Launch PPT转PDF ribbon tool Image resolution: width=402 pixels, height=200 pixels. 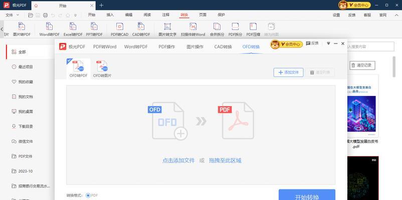94,29
